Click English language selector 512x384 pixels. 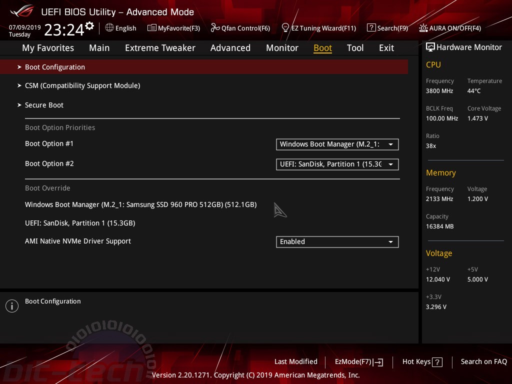[125, 28]
